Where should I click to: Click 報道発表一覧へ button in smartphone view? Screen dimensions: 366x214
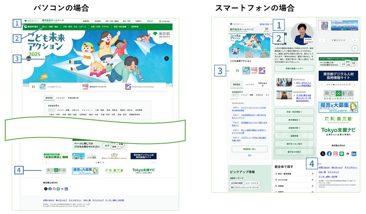(x=249, y=149)
